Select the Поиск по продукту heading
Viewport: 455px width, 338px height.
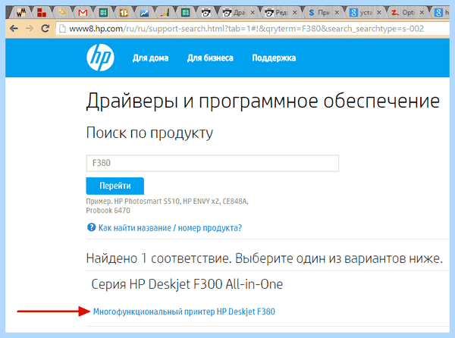[x=149, y=133]
